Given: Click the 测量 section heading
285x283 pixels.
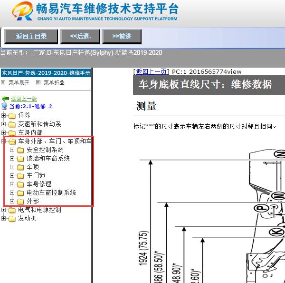Looking at the screenshot, I should 146,106.
